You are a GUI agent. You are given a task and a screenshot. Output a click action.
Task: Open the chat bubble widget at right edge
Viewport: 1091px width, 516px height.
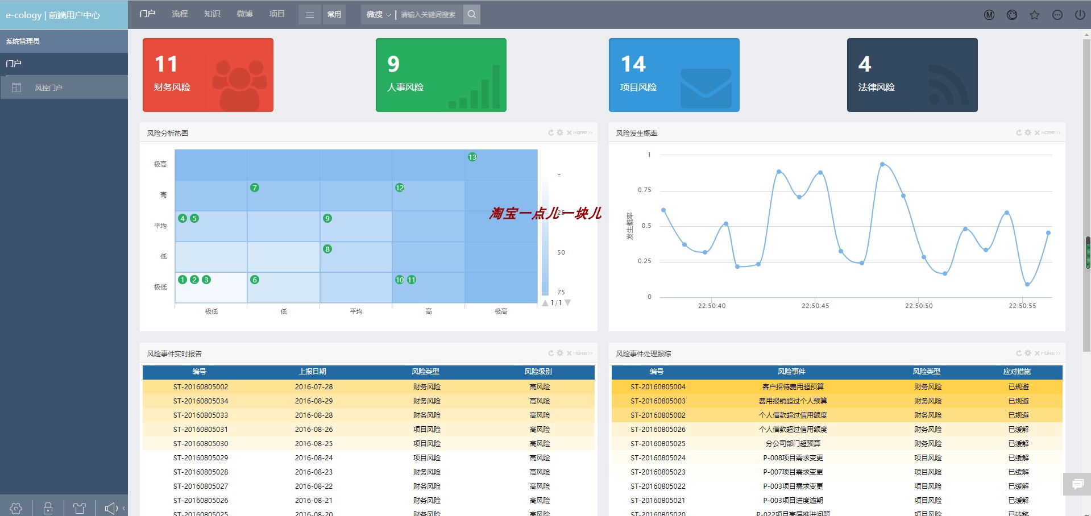tap(1077, 484)
